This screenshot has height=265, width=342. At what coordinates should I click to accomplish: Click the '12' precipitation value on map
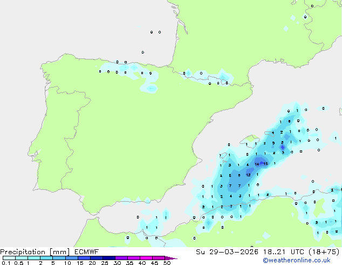[248, 175]
